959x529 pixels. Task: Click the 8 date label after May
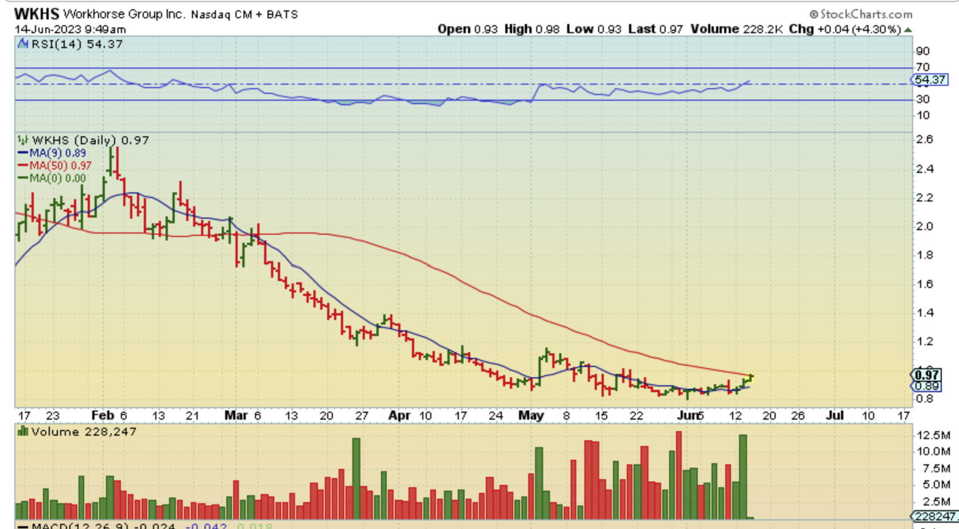coord(567,416)
